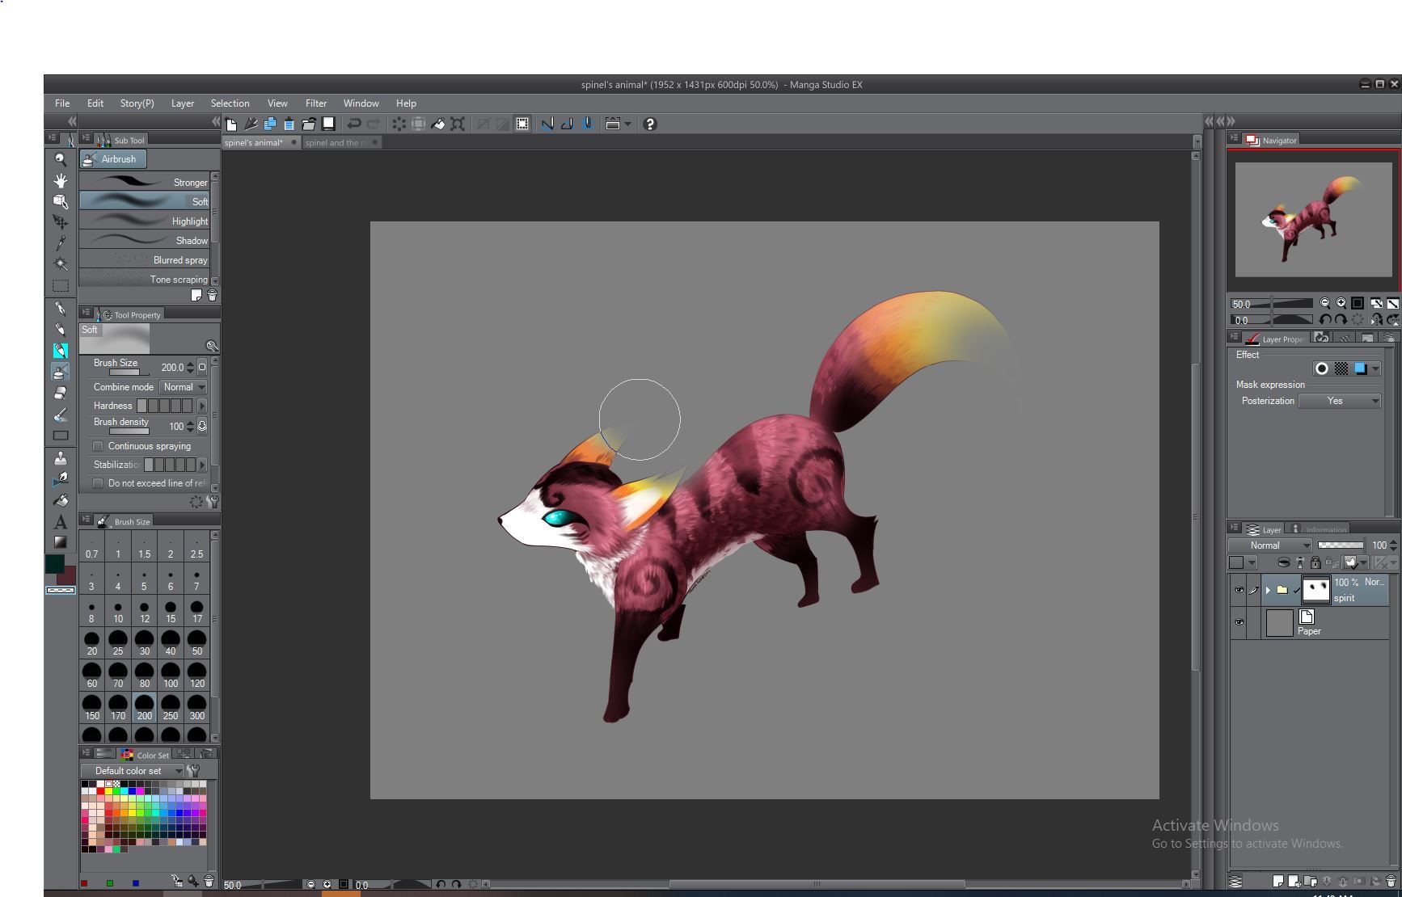This screenshot has height=897, width=1402.
Task: Select the Eraser tool in the toolbox
Action: pos(60,393)
